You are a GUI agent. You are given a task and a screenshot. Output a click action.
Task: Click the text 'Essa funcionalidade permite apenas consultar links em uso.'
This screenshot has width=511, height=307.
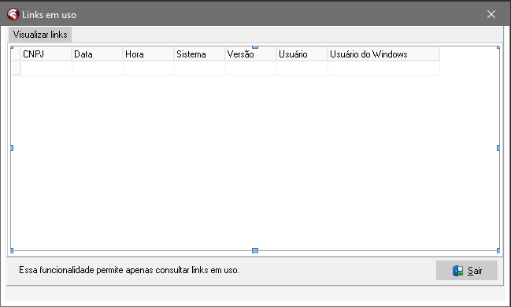(129, 270)
